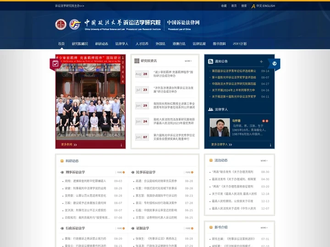The image size is (330, 247).
Task: Open the 首页 navigation tab
Action: tap(61, 44)
